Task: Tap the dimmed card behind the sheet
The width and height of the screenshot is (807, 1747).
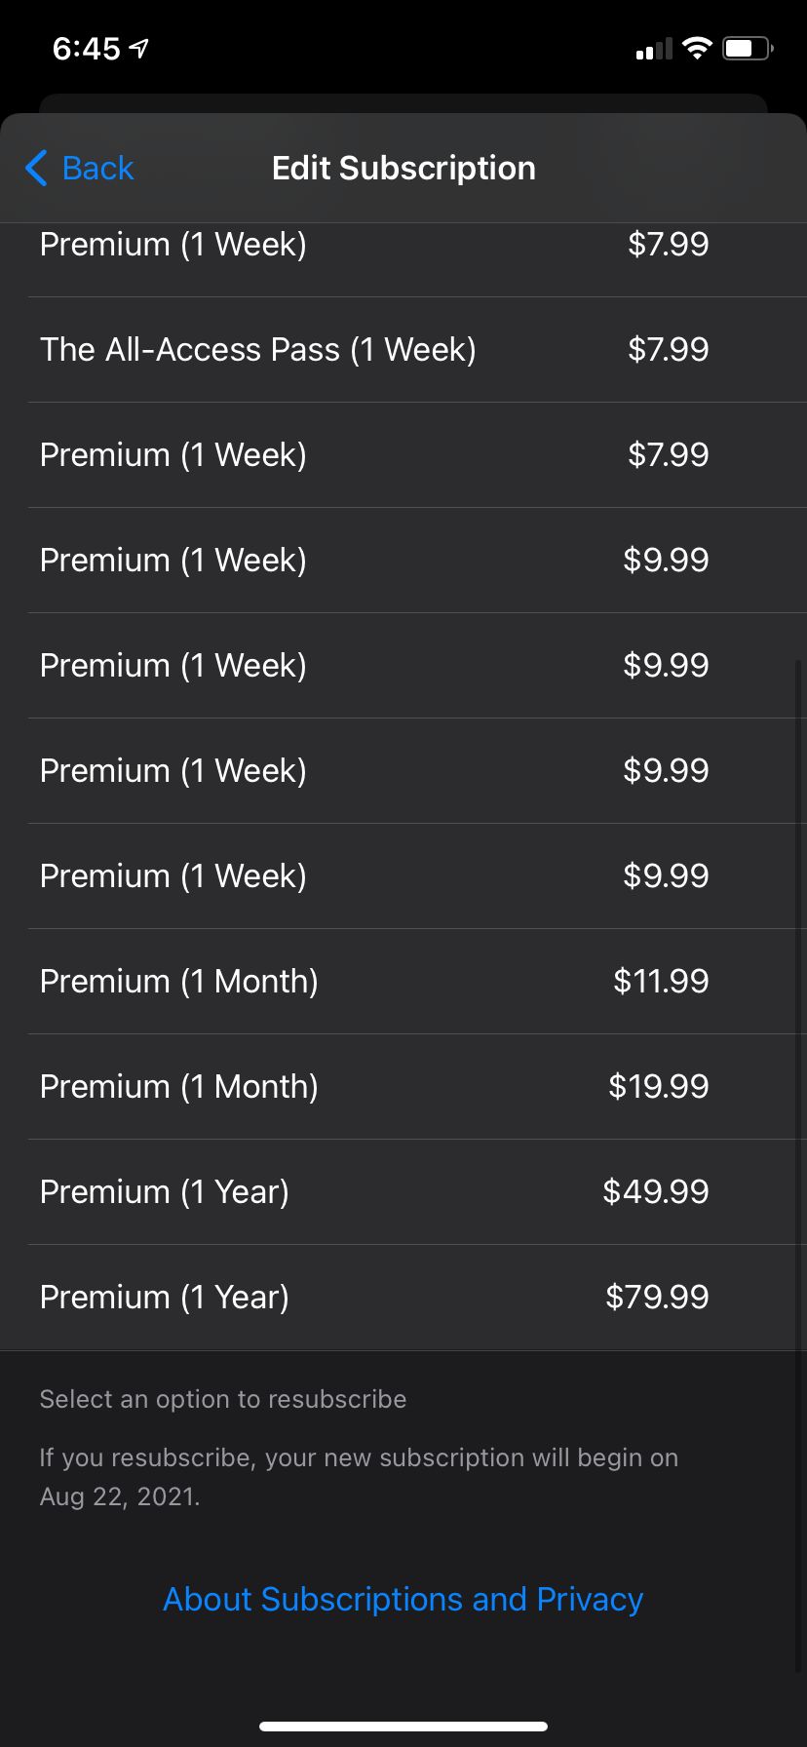Action: point(403,103)
